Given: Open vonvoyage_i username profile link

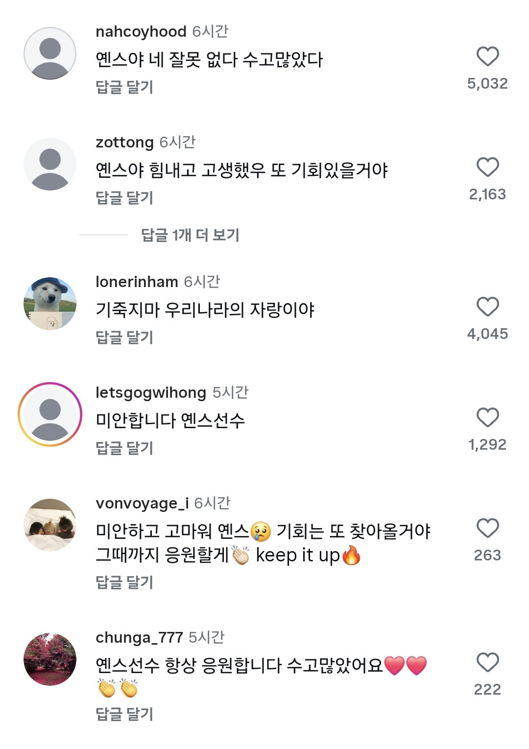Looking at the screenshot, I should coord(142,503).
